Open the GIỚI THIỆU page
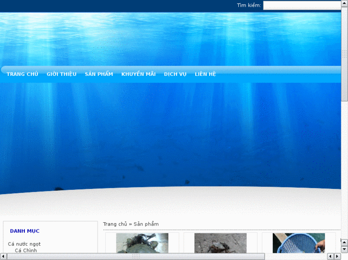Image resolution: width=348 pixels, height=260 pixels. click(61, 74)
